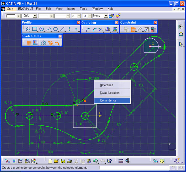This screenshot has width=186, height=172.
Task: Select the Ellipse tool in Profile toolbar
Action: (55, 29)
